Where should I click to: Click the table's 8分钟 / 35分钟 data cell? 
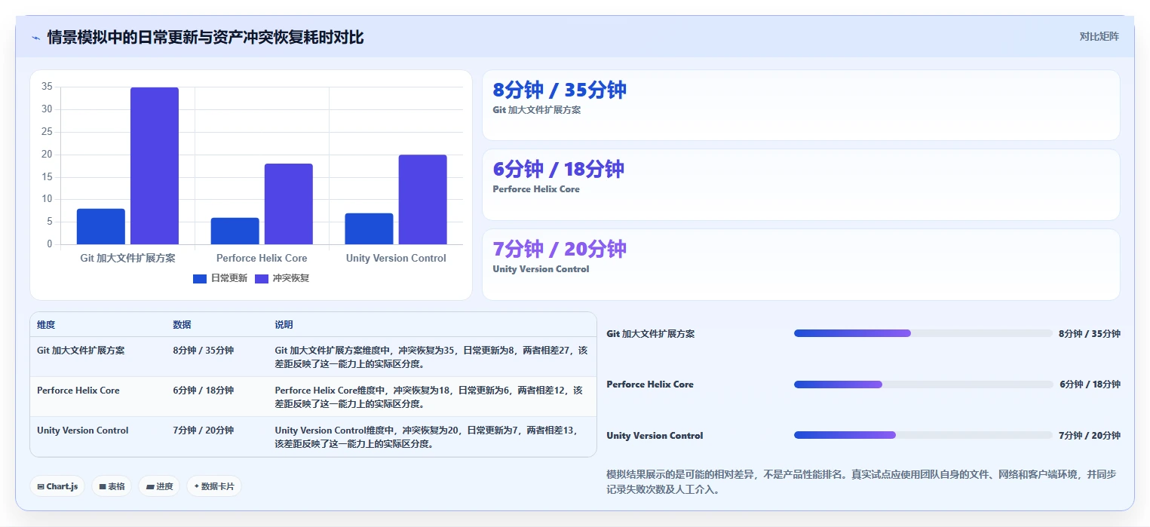pyautogui.click(x=203, y=351)
